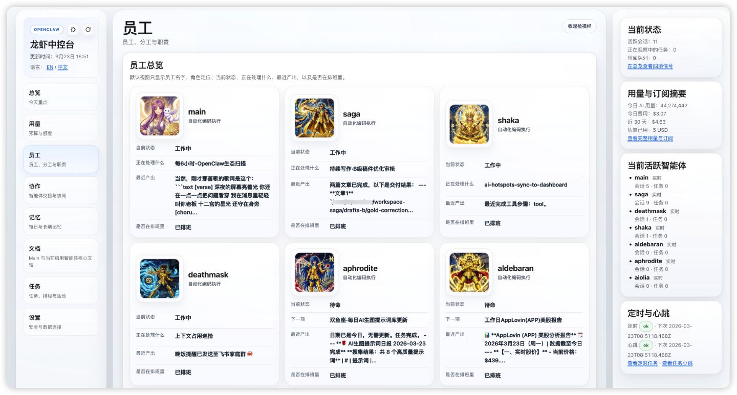Click the deathmask employee avatar
This screenshot has width=737, height=395.
pos(160,278)
